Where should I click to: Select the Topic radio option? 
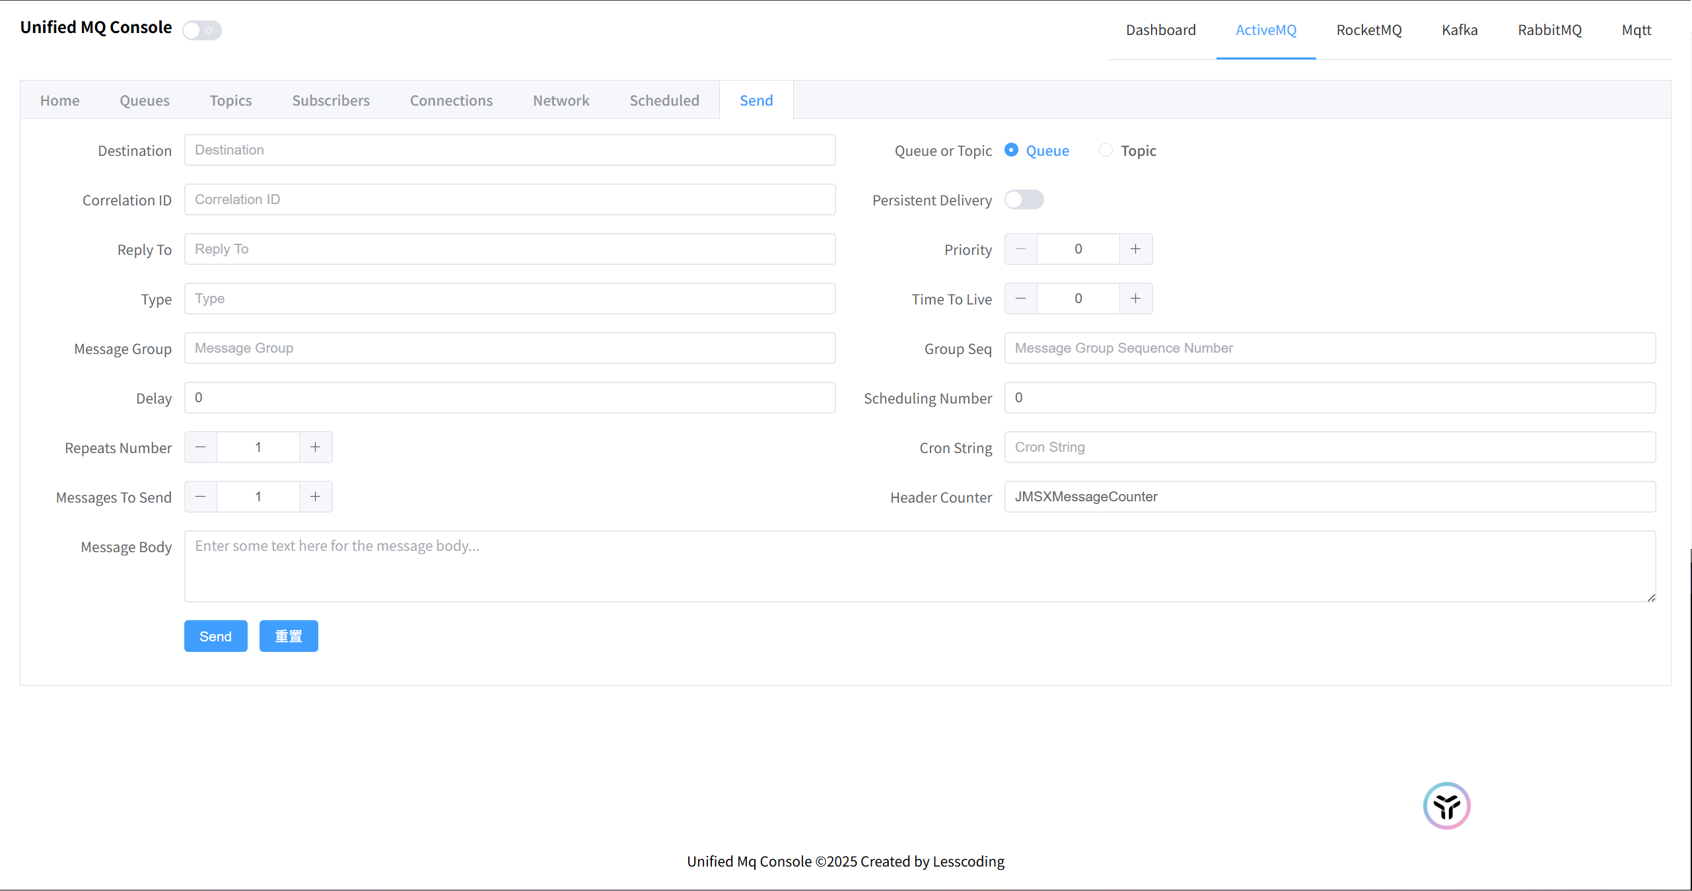[1106, 151]
